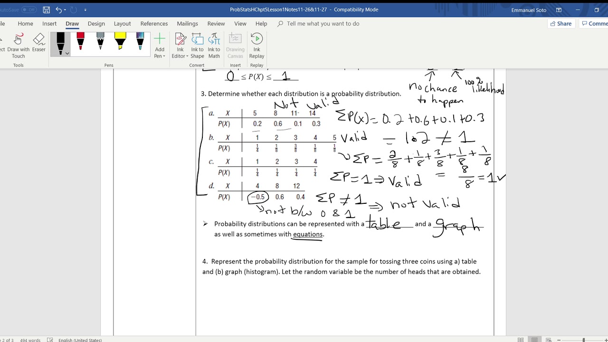Click the 12 value in table d
Viewport: 608px width, 342px height.
click(296, 186)
